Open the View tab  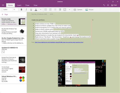coord(35,5)
